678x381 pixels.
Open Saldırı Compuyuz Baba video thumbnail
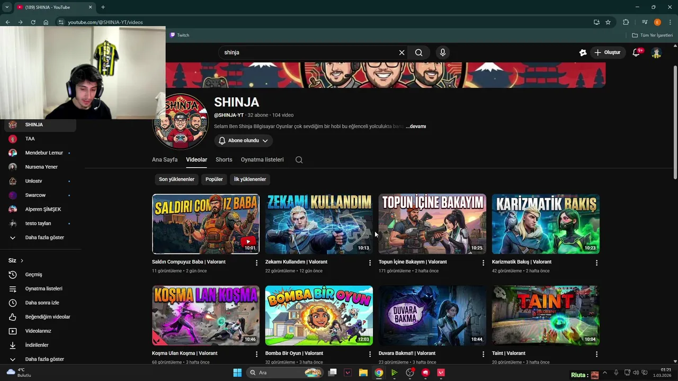(206, 224)
